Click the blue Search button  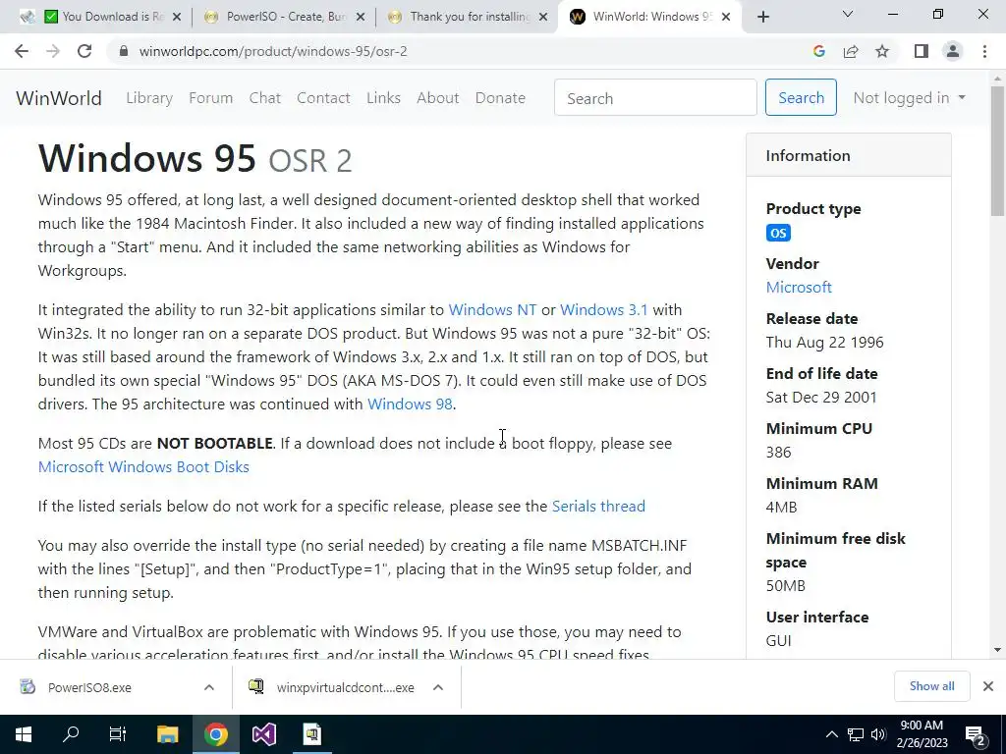tap(801, 97)
